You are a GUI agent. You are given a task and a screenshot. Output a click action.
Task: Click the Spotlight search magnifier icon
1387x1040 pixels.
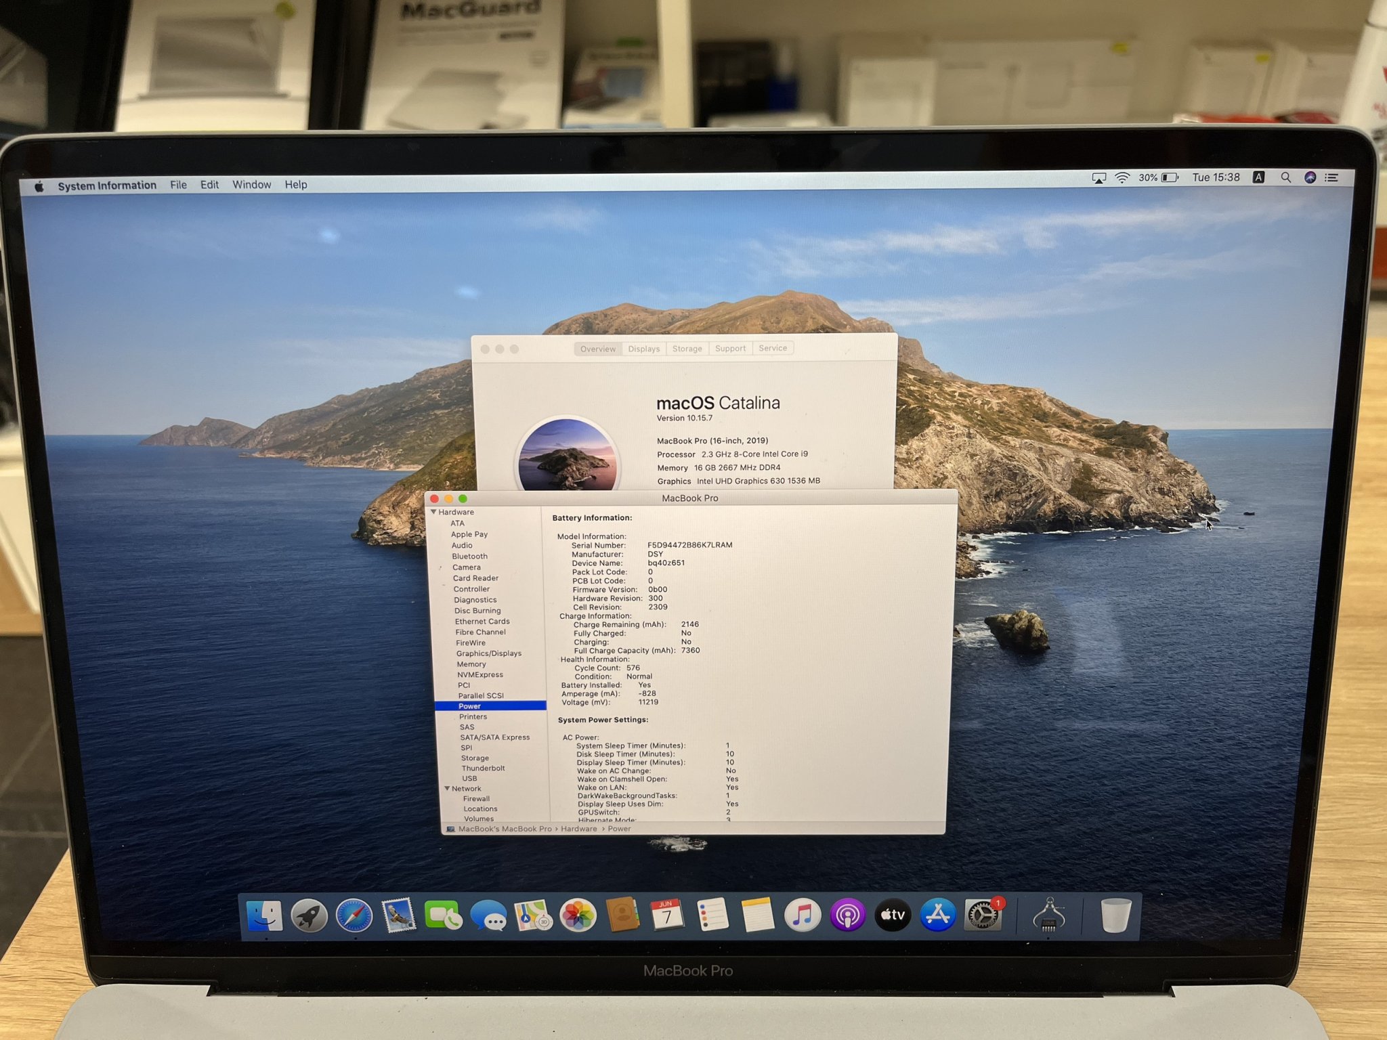1285,177
